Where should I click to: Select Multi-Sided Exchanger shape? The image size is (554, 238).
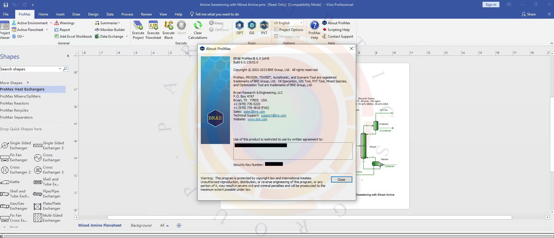coord(48,218)
